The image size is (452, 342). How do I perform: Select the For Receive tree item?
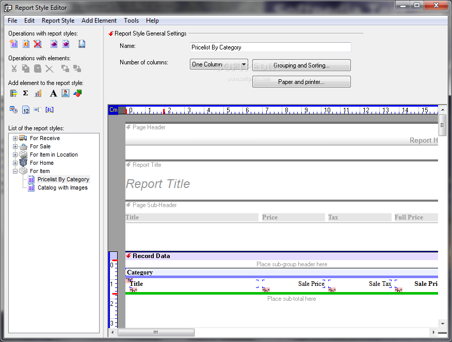tap(45, 138)
